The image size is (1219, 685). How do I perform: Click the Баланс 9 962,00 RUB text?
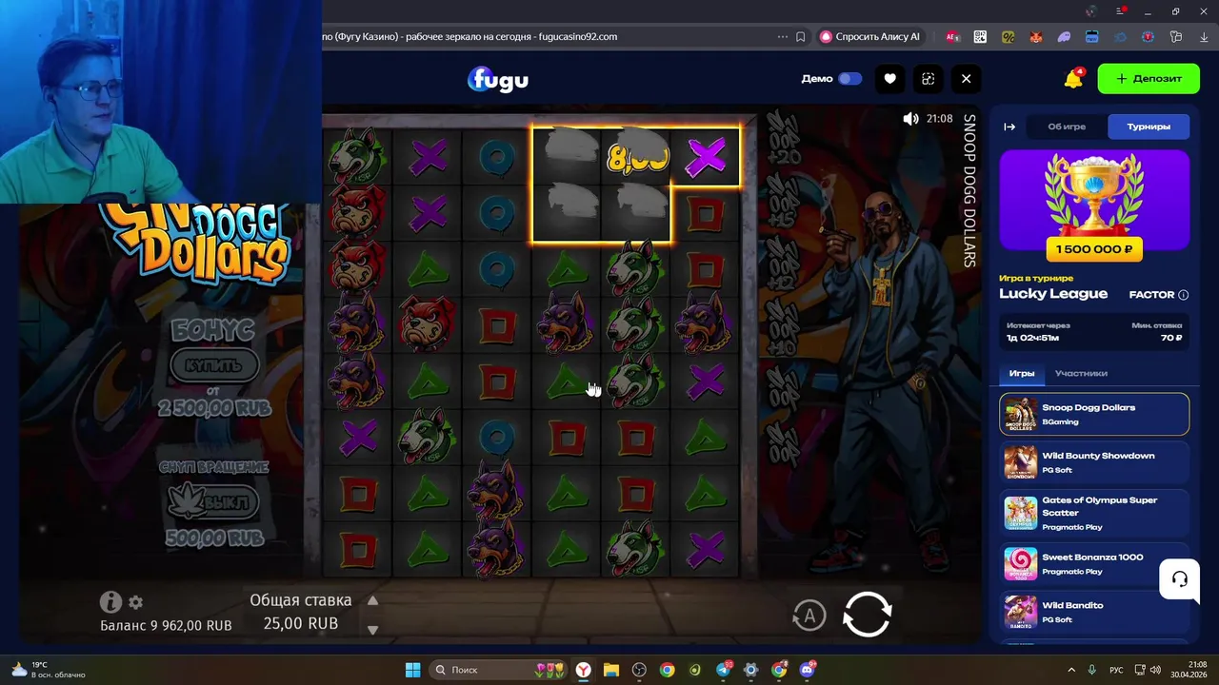pyautogui.click(x=166, y=626)
